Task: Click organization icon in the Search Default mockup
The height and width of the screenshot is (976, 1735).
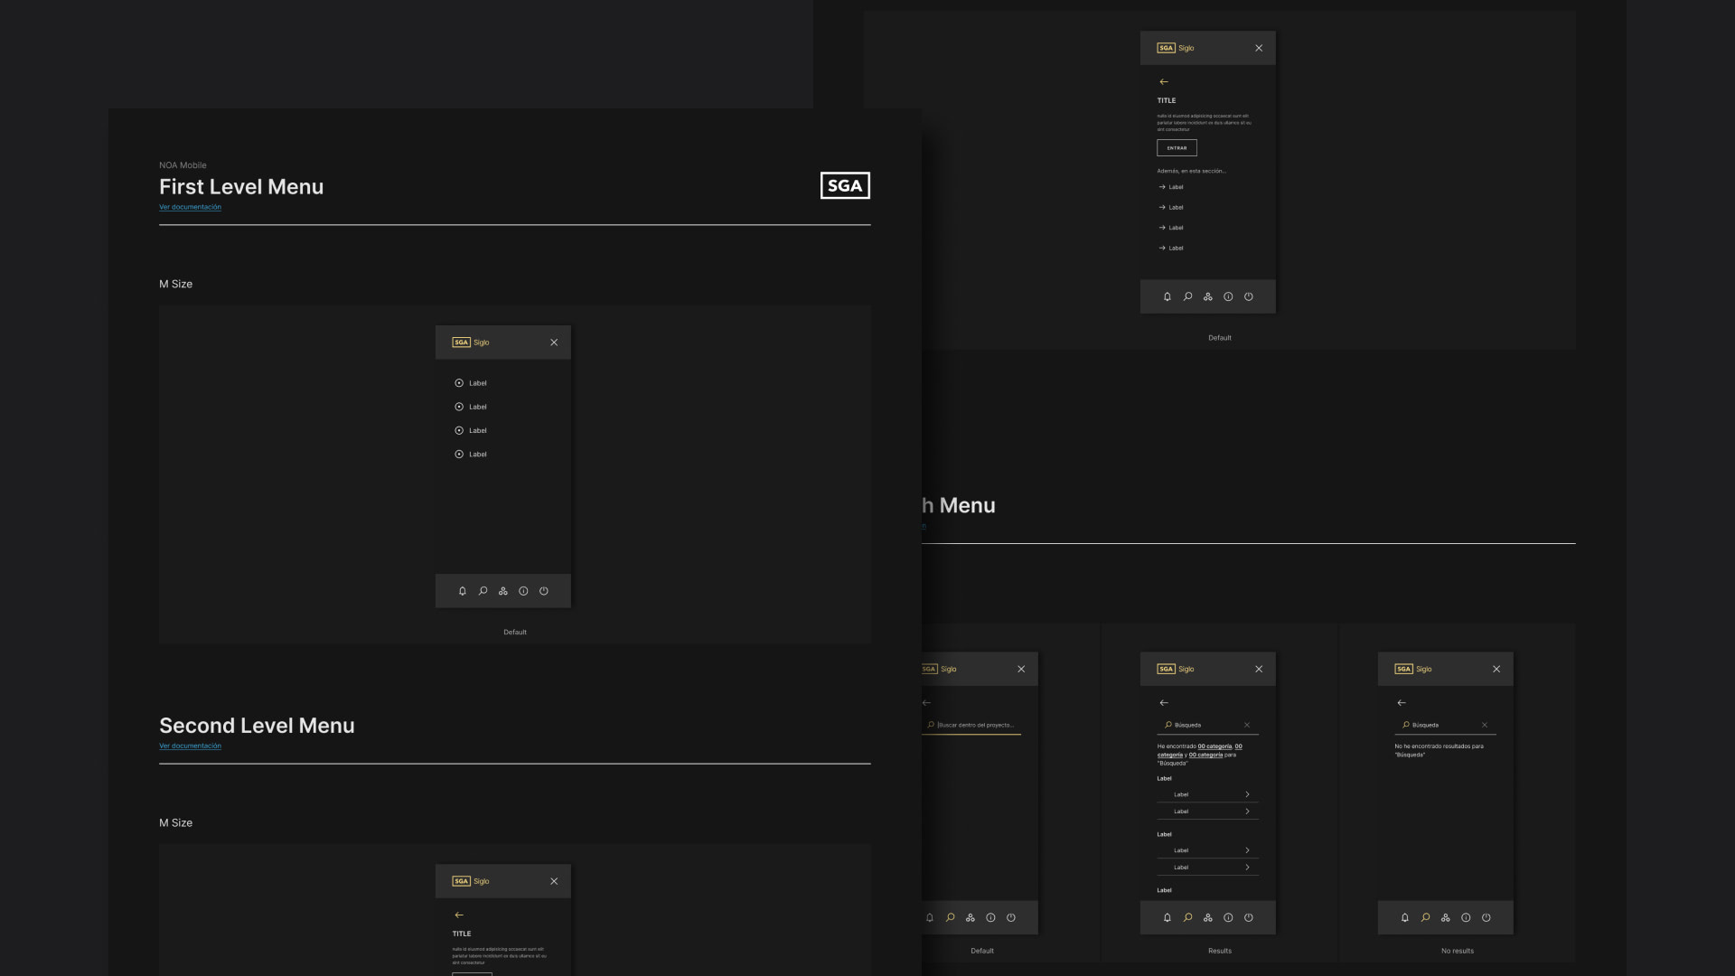Action: [971, 917]
